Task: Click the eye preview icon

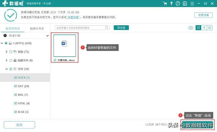Action: pos(191,28)
